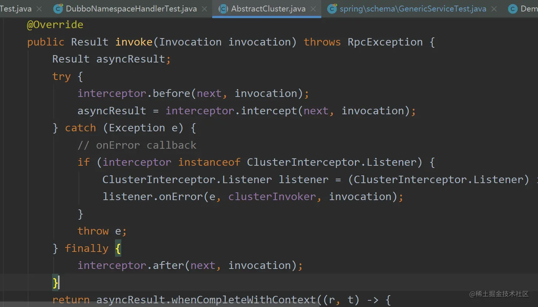This screenshot has width=538, height=307.
Task: Open spring\schema\GenericServiceTest.java tab
Action: pyautogui.click(x=413, y=9)
